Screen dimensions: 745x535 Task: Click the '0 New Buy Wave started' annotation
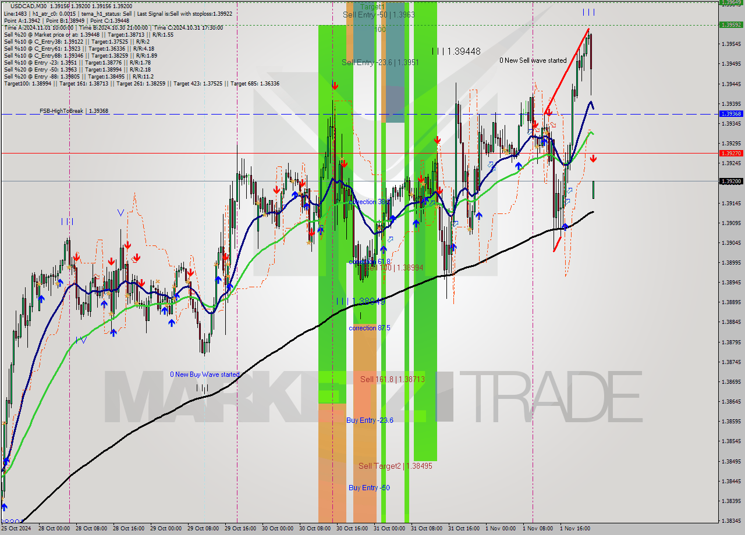click(204, 374)
